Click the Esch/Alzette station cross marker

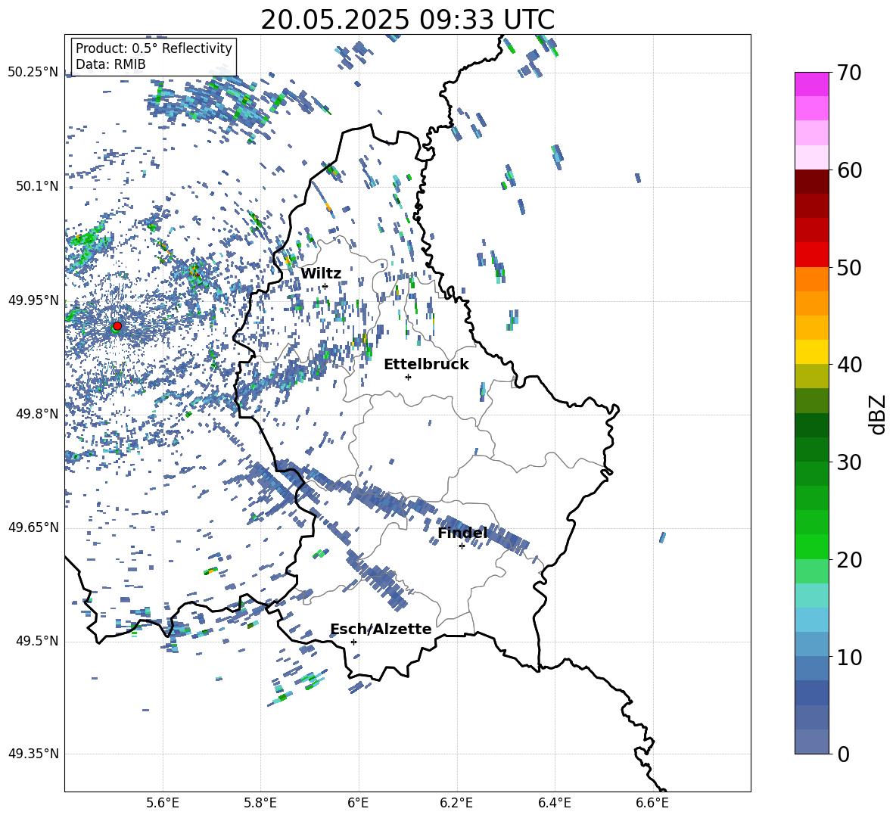click(x=353, y=642)
